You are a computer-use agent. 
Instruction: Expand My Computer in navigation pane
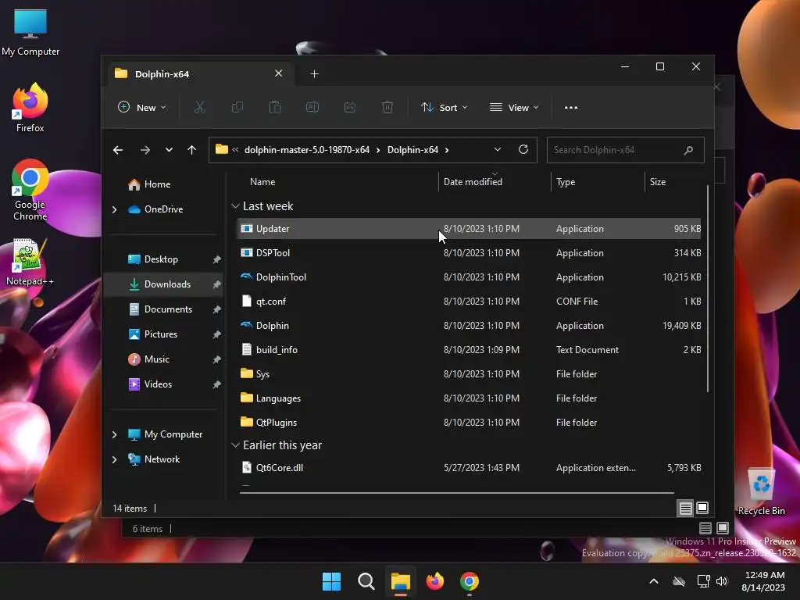coord(114,434)
